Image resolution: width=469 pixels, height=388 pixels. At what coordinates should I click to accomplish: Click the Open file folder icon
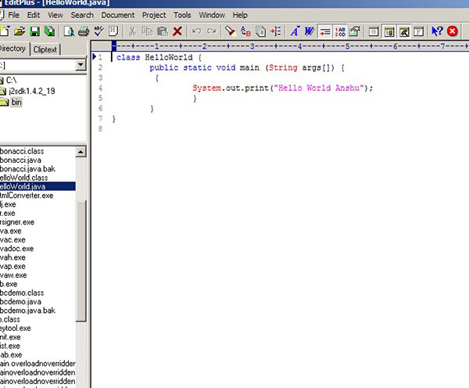20,31
